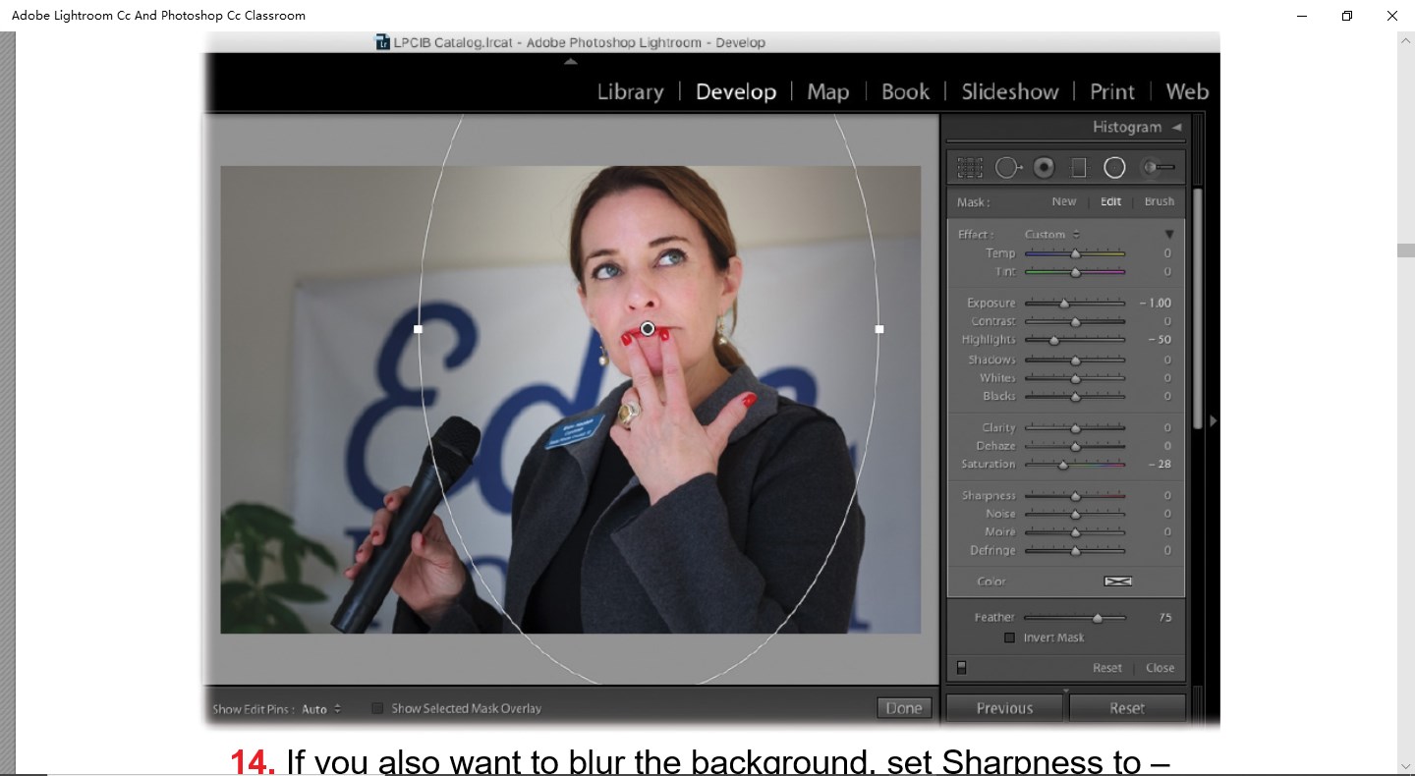
Task: Select the Radial Filter tool icon
Action: click(1114, 168)
